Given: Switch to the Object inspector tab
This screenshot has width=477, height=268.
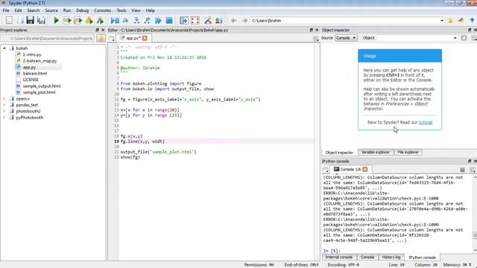Looking at the screenshot, I should pos(339,153).
